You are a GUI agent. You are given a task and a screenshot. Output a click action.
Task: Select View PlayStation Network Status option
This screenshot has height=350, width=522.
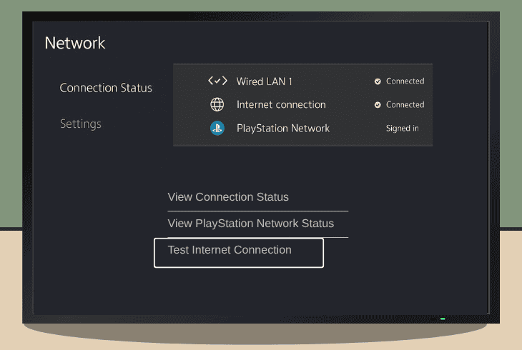click(x=251, y=224)
